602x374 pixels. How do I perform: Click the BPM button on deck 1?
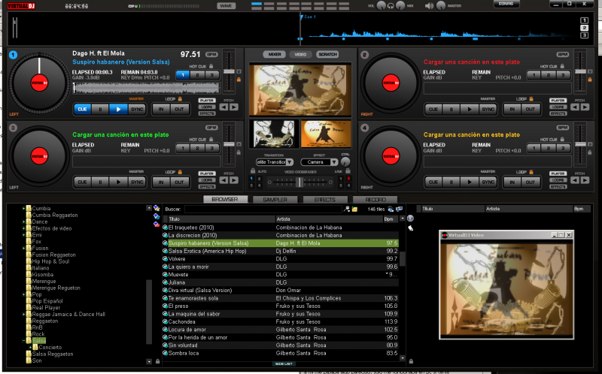(x=211, y=55)
